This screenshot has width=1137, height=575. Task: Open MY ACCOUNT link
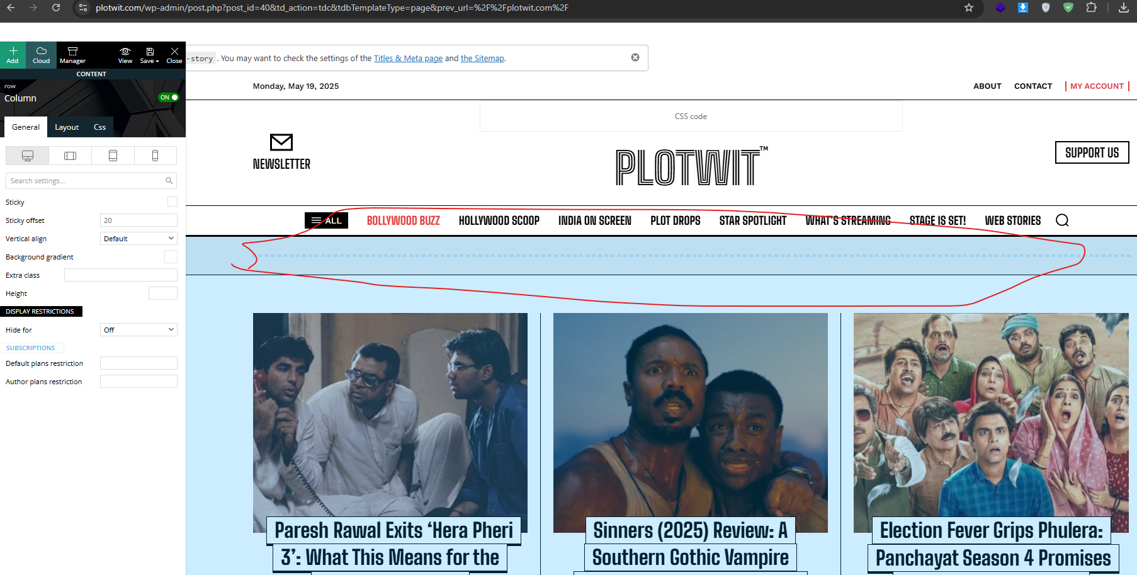click(x=1097, y=86)
